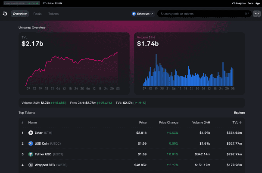Click the latest synced block status badge
This screenshot has height=173, width=262.
coord(22,3)
